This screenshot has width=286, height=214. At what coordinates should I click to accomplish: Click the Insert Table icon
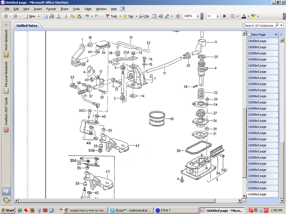coord(154,16)
